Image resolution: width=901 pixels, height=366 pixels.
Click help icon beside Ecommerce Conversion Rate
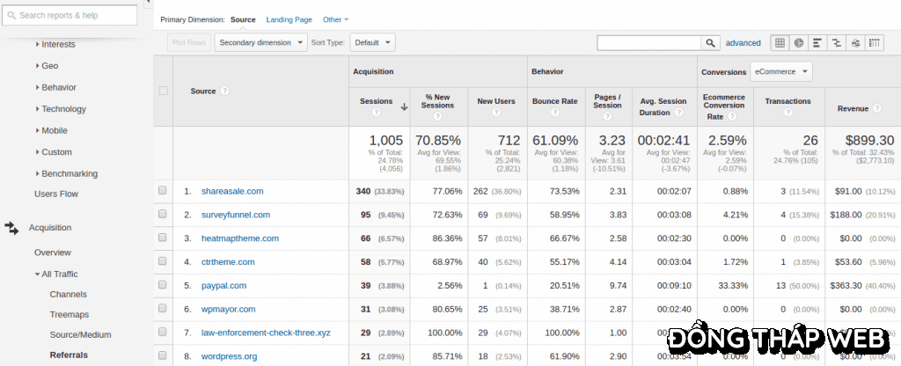(732, 117)
